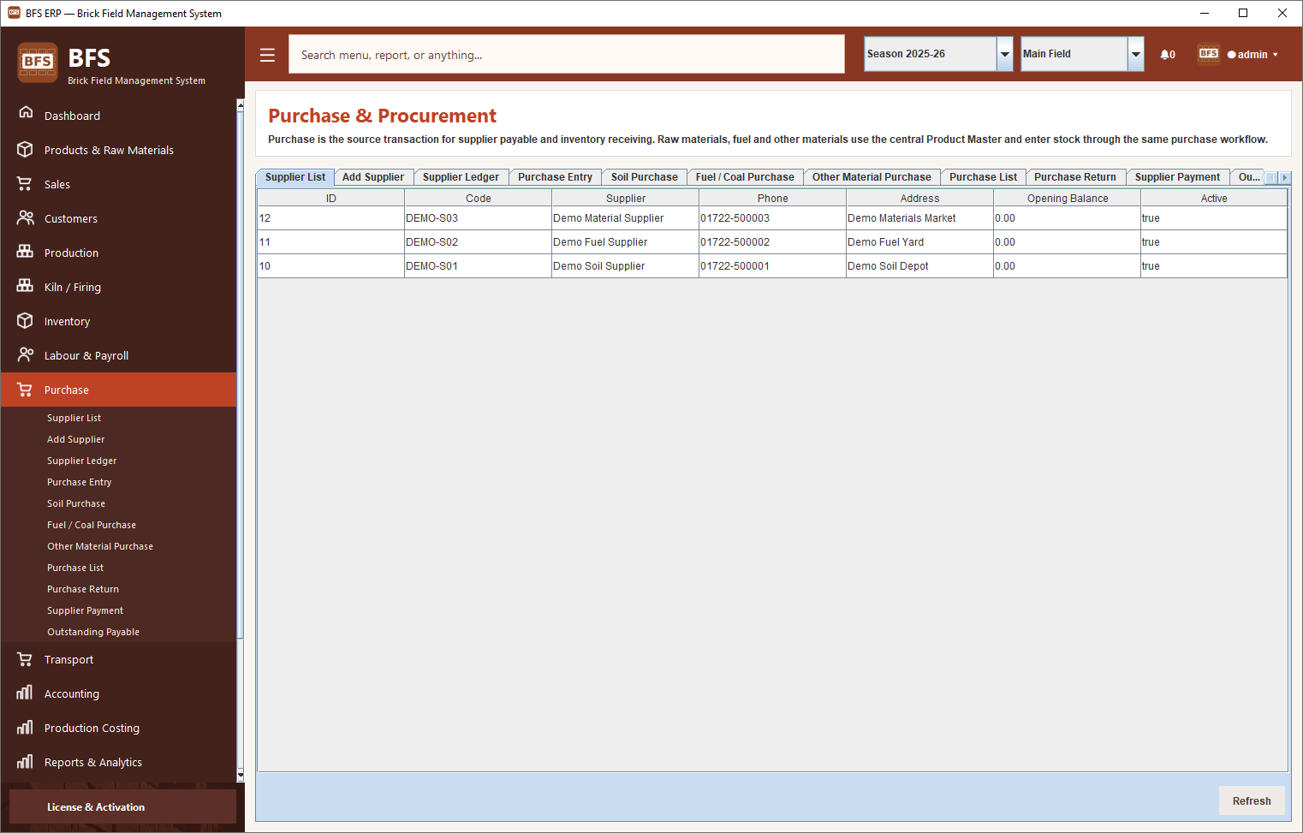Open Soil Purchase in the sidebar submenu

76,503
